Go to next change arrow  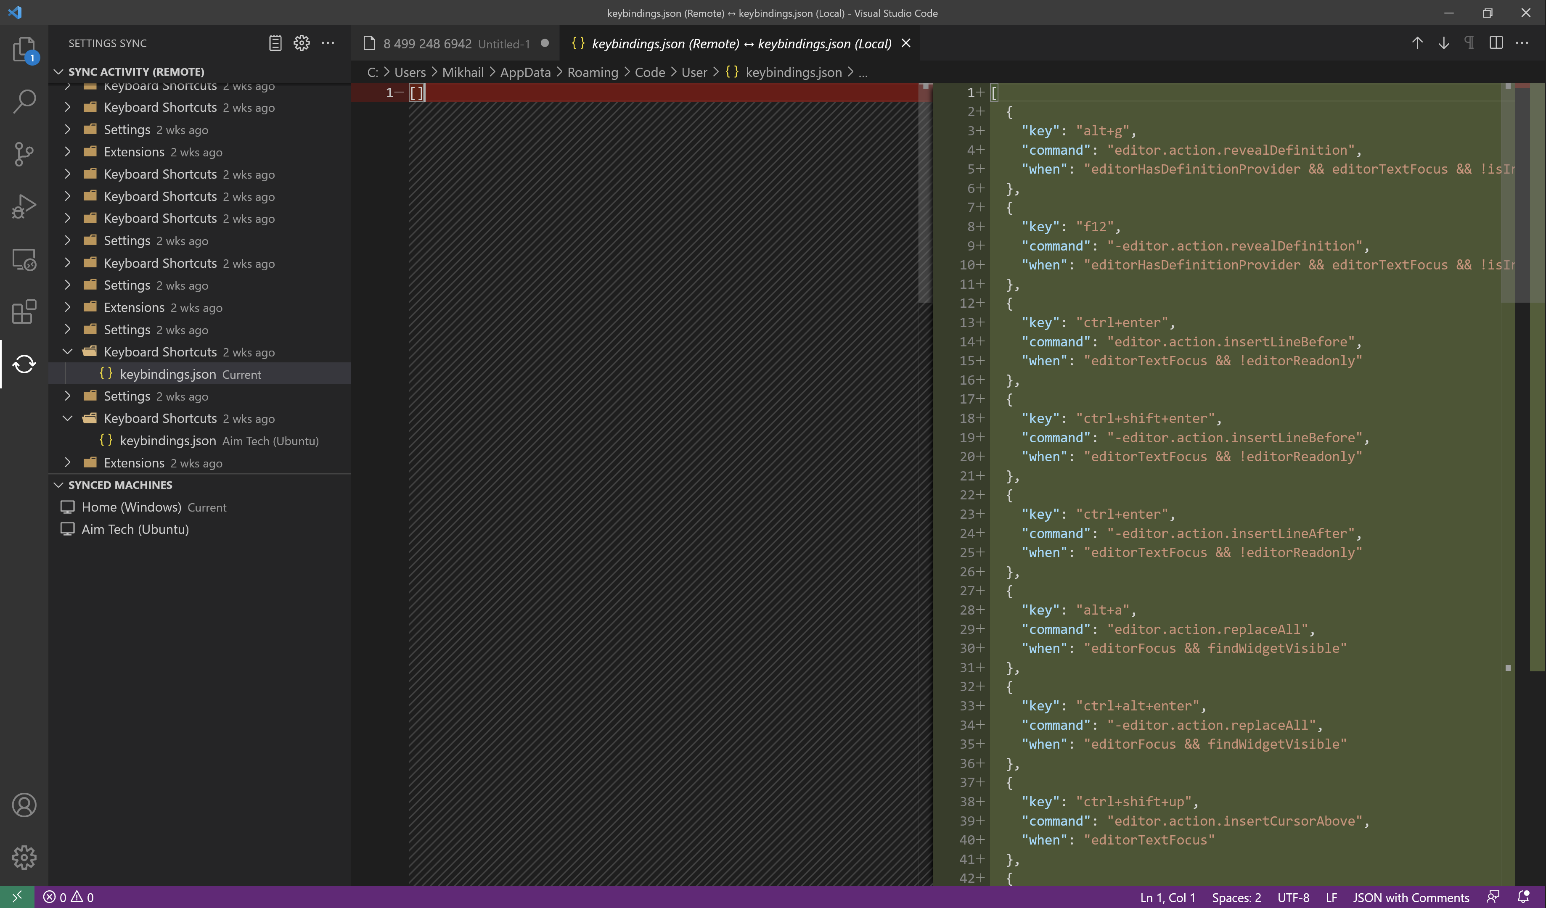coord(1443,43)
